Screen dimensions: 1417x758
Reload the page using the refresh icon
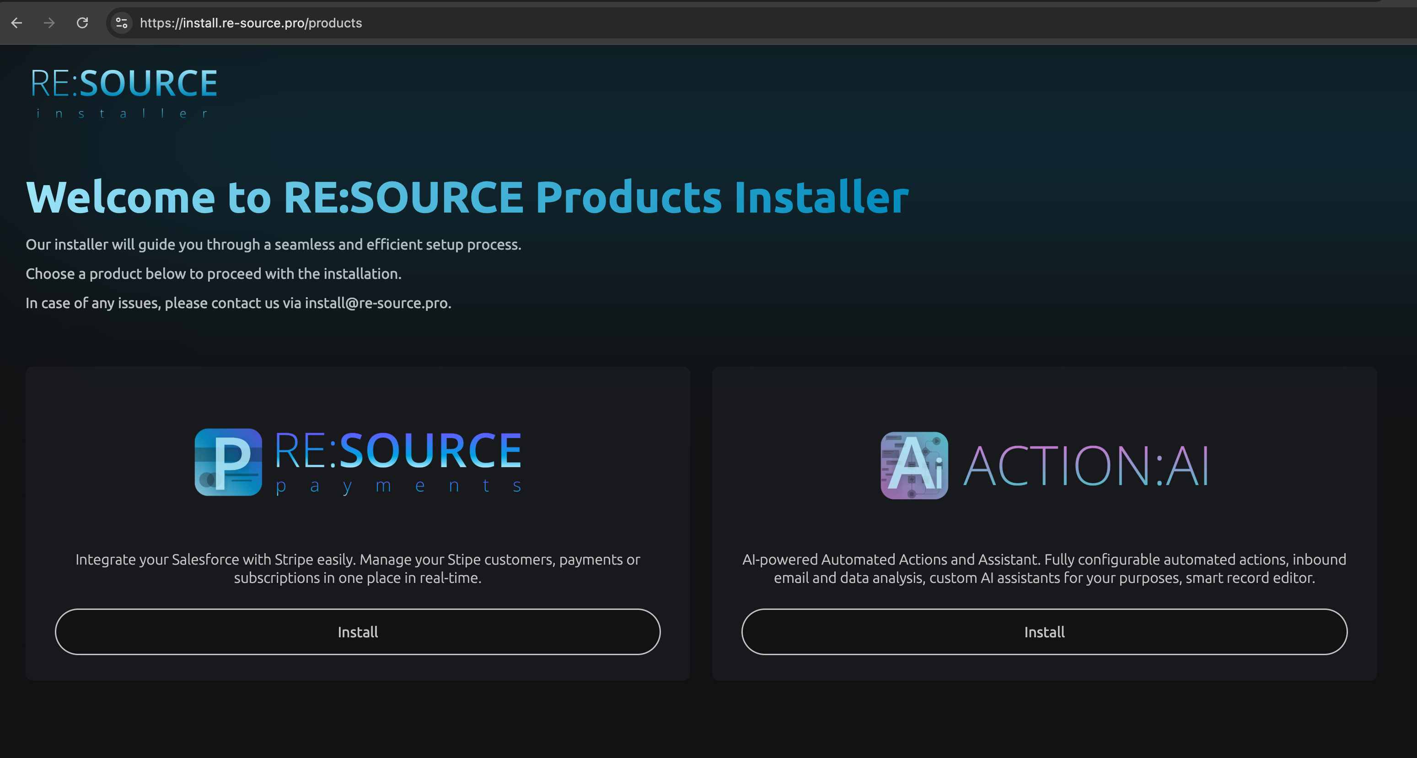pyautogui.click(x=82, y=23)
